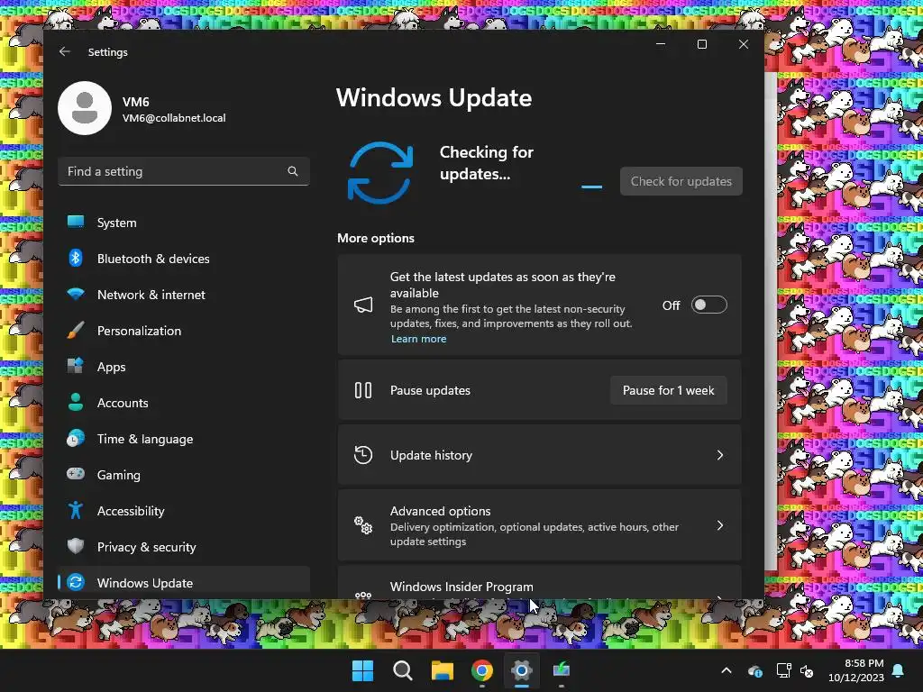Open System settings via its icon

point(76,222)
